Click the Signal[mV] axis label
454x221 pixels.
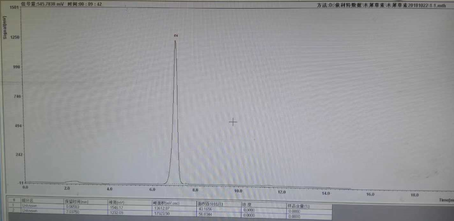5,27
